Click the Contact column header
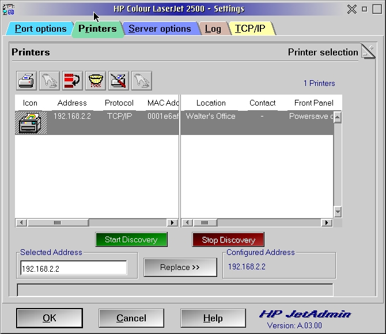The height and width of the screenshot is (334, 386). 262,103
